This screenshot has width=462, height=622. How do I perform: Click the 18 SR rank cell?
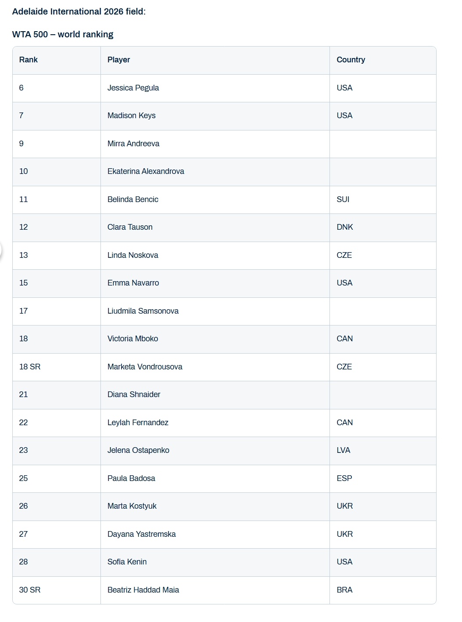[x=30, y=367]
